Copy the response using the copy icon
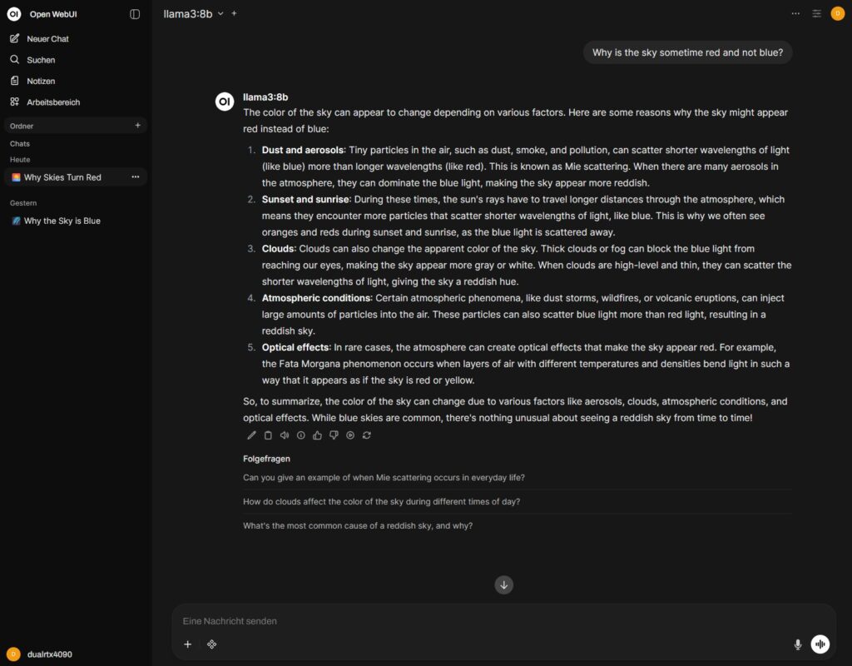This screenshot has width=852, height=666. (268, 435)
